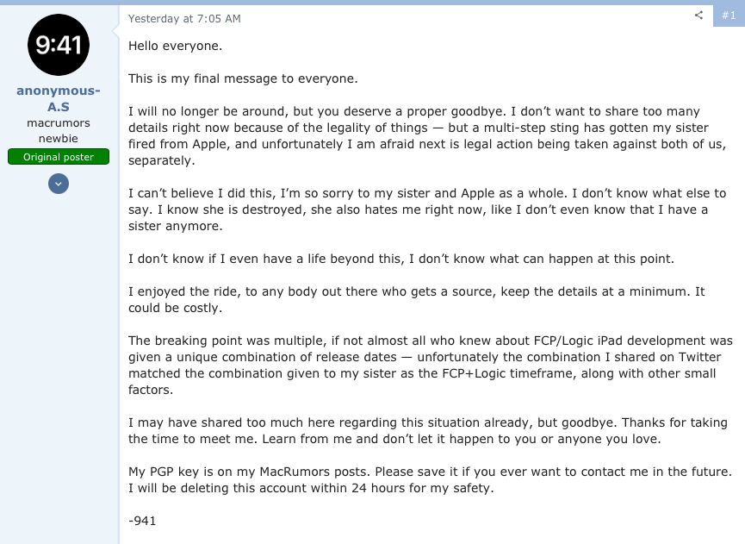Viewport: 745px width, 544px height.
Task: Click the 9:41 avatar image
Action: [x=59, y=45]
